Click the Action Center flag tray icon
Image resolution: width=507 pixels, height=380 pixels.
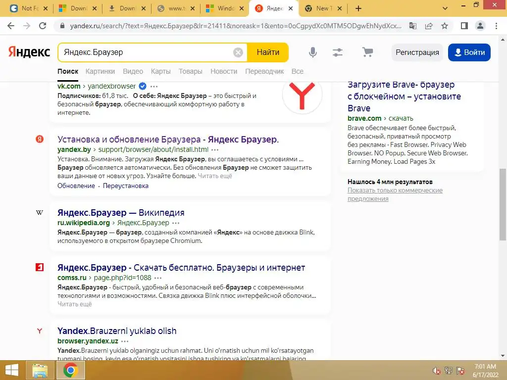(x=460, y=371)
